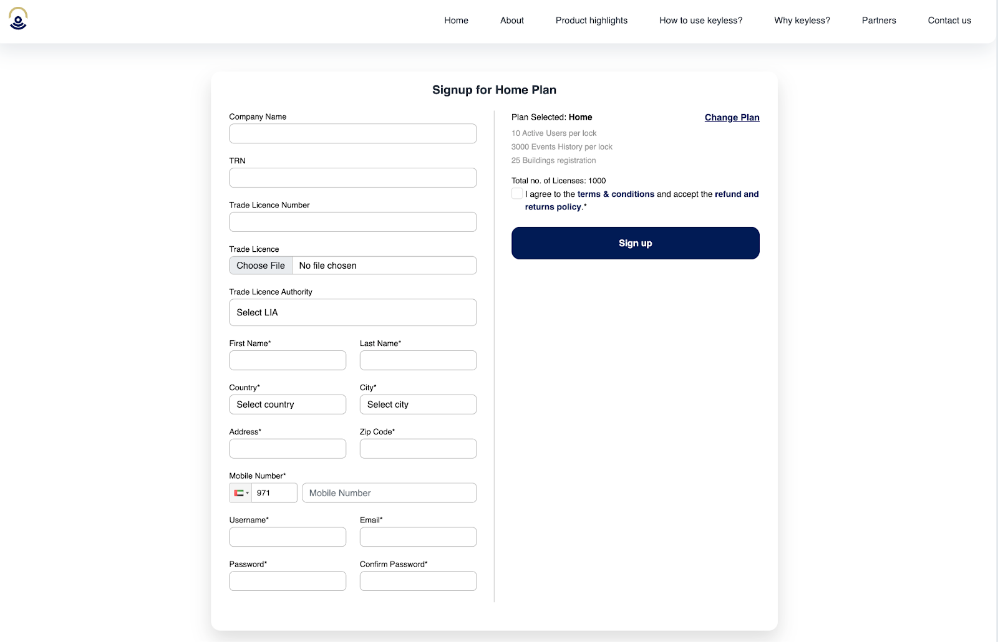Screen dimensions: 998x642
Task: Focus the TRN input field
Action: (x=353, y=178)
